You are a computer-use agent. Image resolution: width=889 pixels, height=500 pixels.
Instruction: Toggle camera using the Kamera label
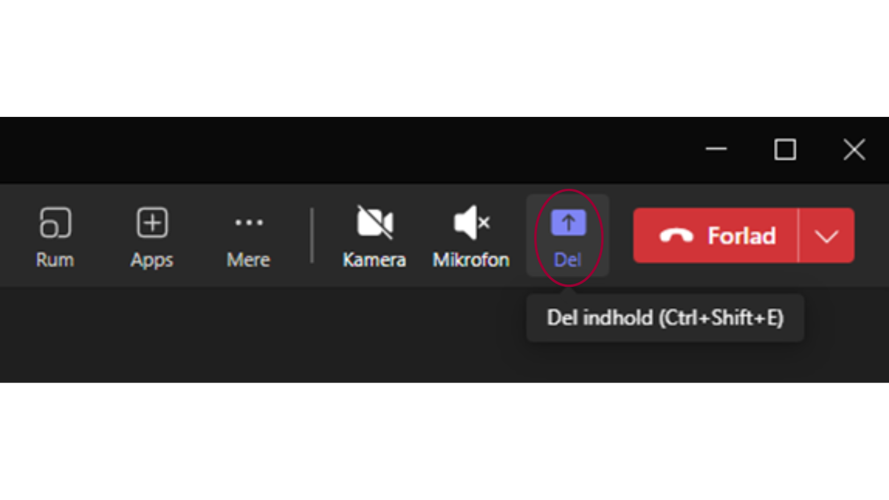(x=374, y=260)
